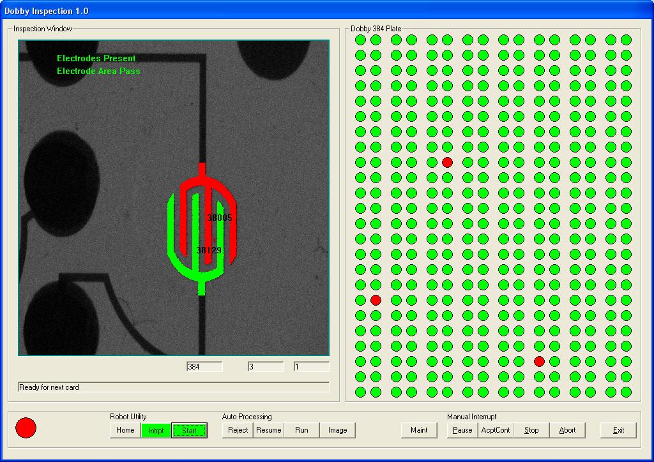Image resolution: width=654 pixels, height=462 pixels.
Task: Click the Run button
Action: pos(301,430)
